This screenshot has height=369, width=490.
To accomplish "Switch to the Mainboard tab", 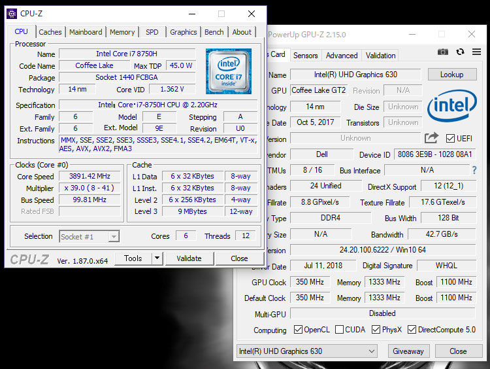I will [86, 32].
